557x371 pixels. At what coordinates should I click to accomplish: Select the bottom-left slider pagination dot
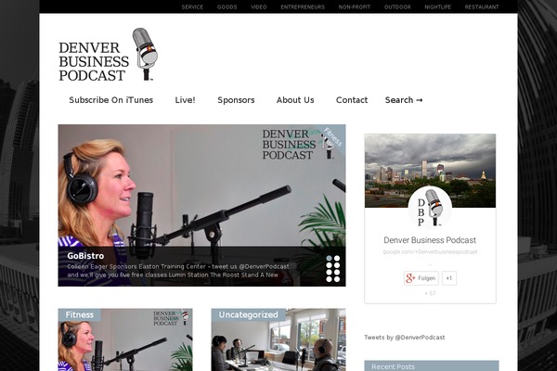pos(329,279)
